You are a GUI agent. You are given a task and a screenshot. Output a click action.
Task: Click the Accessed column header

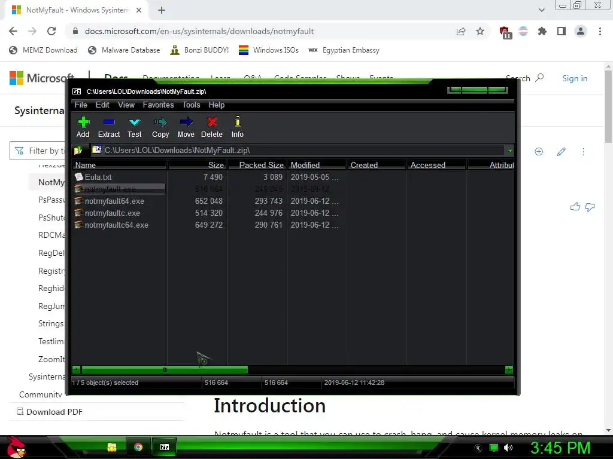tap(436, 165)
